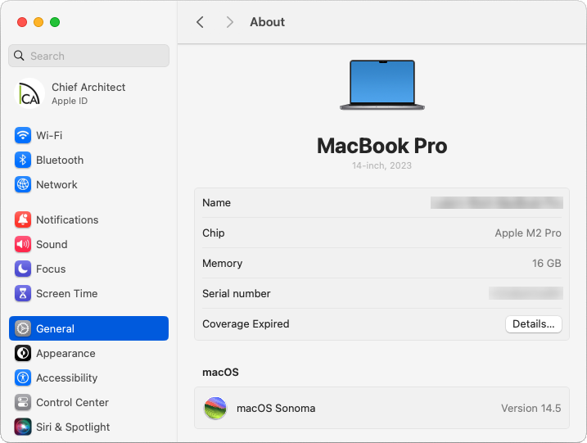This screenshot has width=587, height=443.
Task: Click the Details... coverage button
Action: click(534, 324)
